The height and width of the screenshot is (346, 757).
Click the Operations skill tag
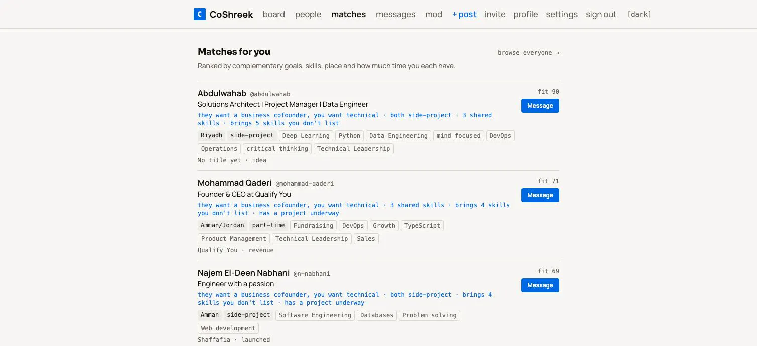click(219, 149)
